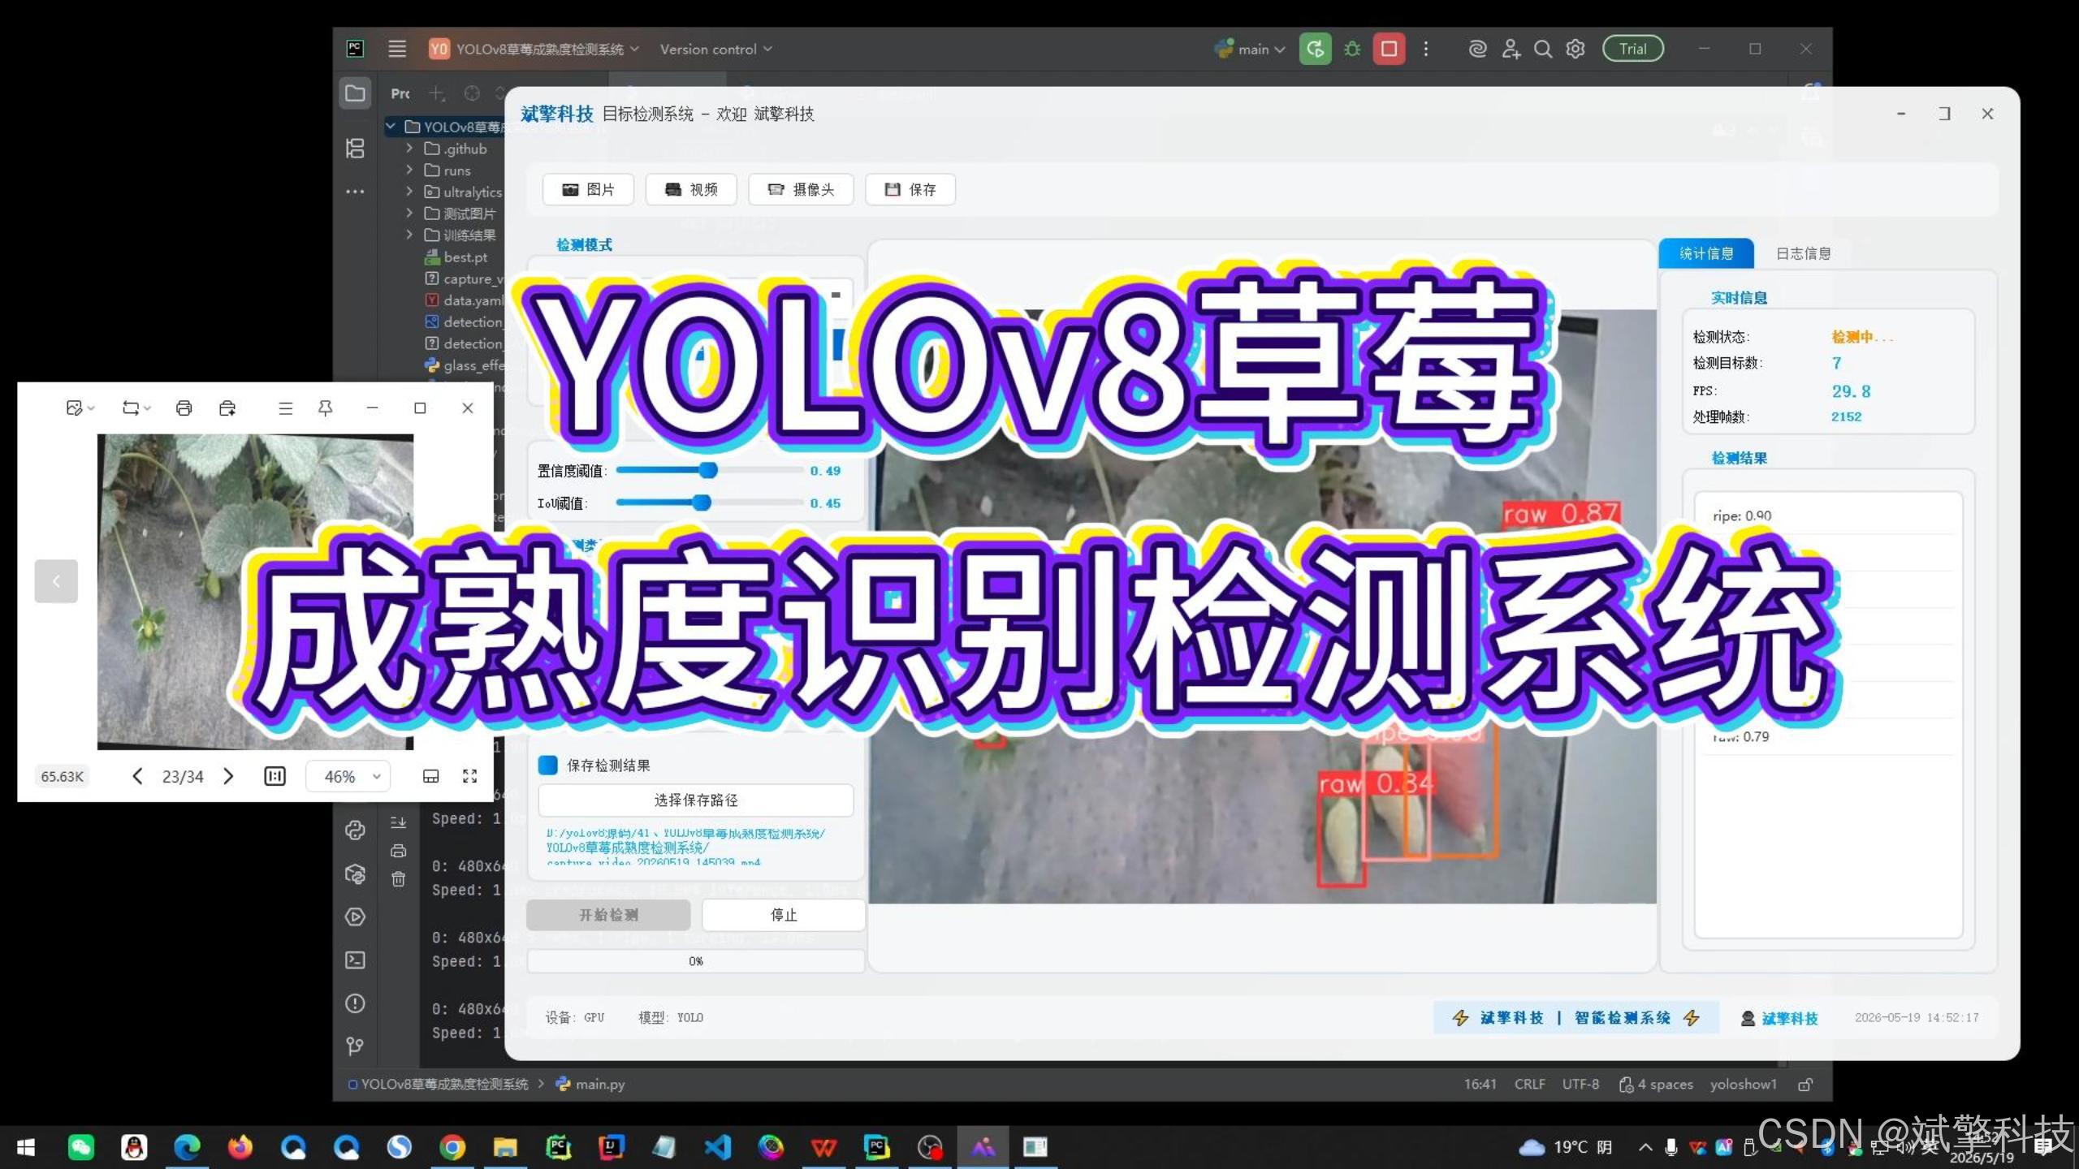Click the 停止 stop detection button
2079x1169 pixels.
click(x=784, y=915)
